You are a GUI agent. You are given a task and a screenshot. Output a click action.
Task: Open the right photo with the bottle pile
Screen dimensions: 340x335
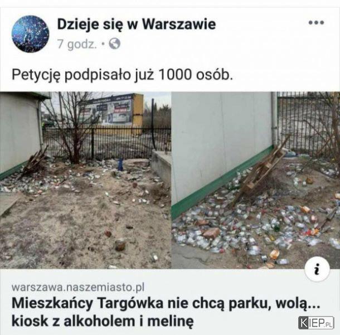tap(256, 181)
